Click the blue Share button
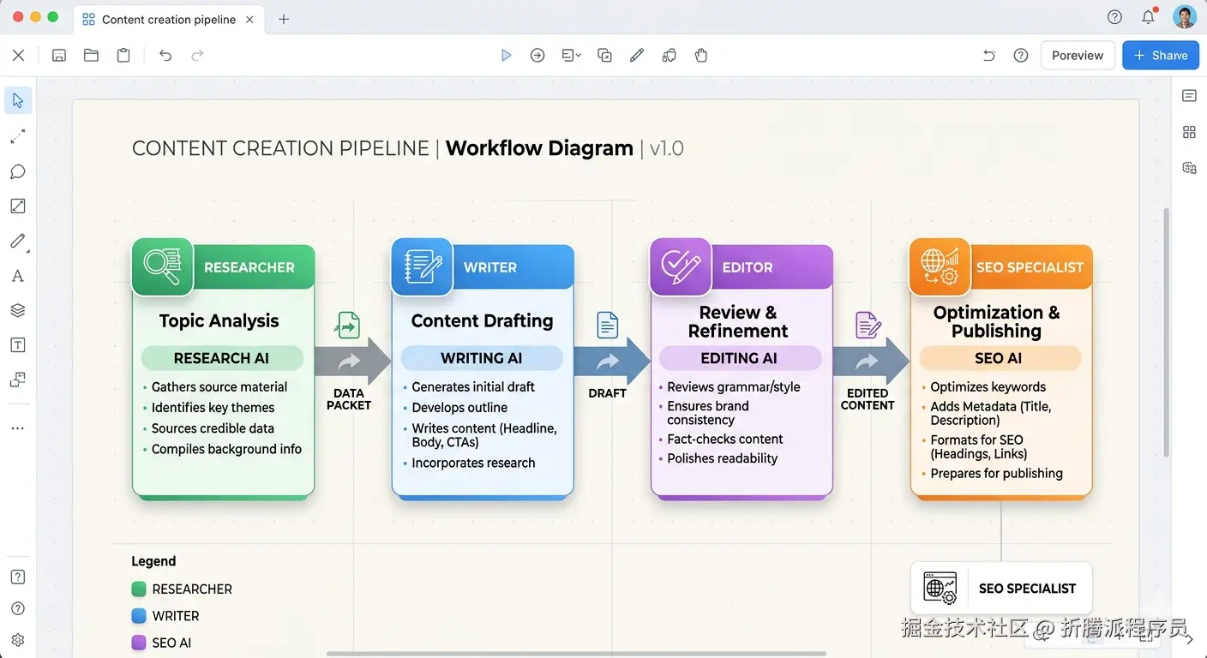This screenshot has width=1207, height=658. (x=1161, y=56)
